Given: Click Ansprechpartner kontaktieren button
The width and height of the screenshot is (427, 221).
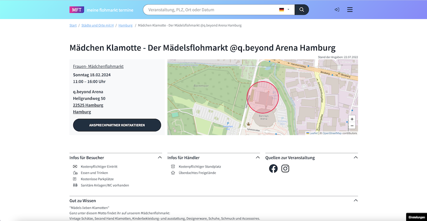Looking at the screenshot, I should point(117,125).
